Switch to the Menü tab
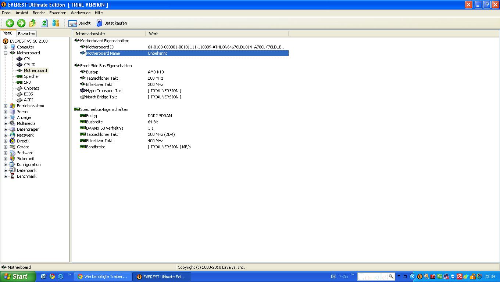The width and height of the screenshot is (500, 282). [x=8, y=33]
